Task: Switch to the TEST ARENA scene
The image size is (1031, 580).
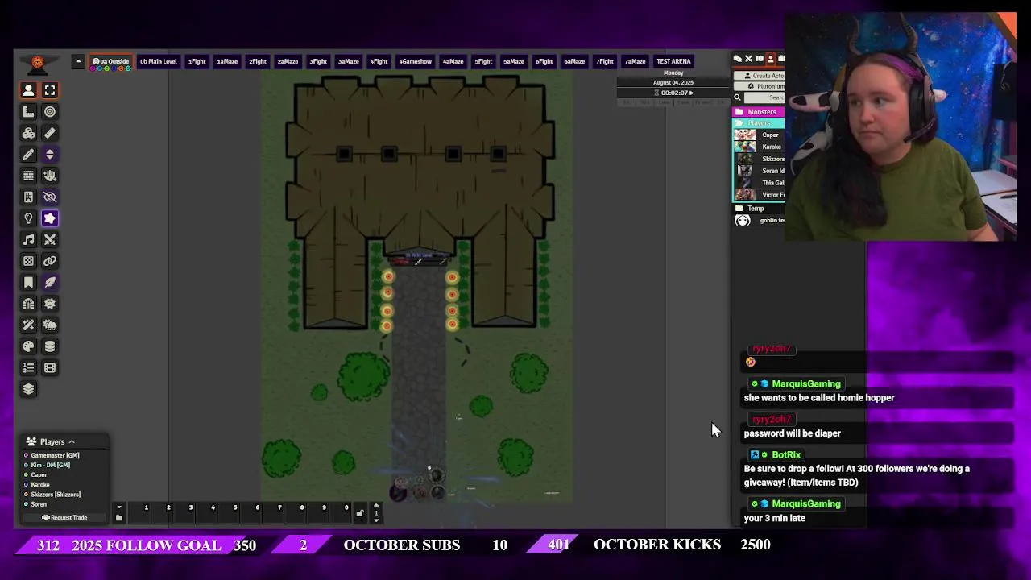Action: [673, 61]
